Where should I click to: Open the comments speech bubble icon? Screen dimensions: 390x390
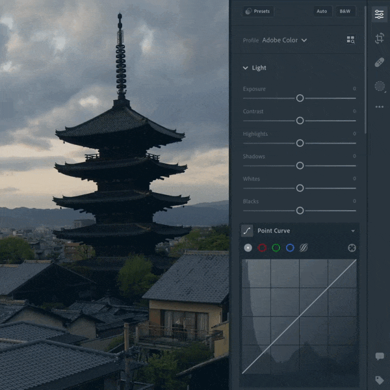(380, 356)
